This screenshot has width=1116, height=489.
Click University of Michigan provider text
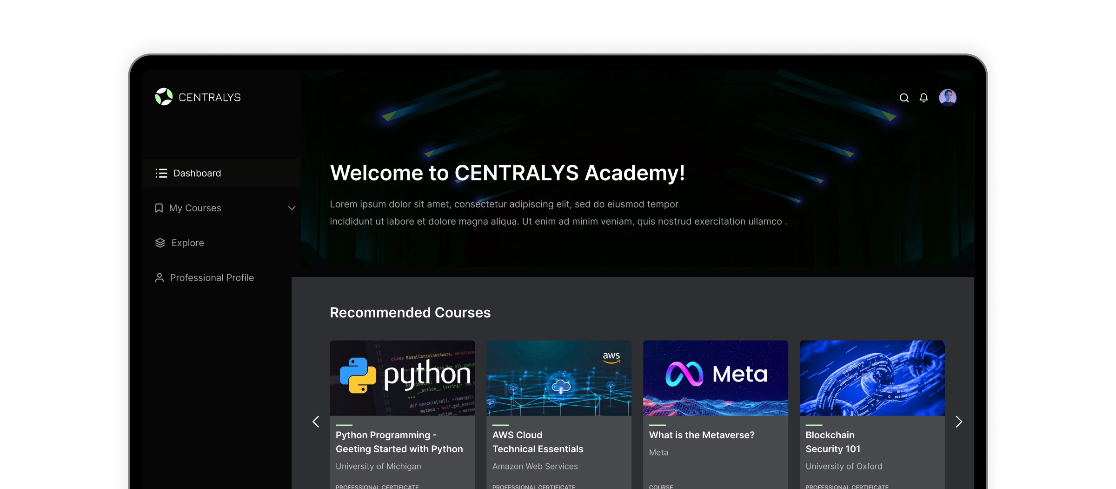[x=379, y=466]
